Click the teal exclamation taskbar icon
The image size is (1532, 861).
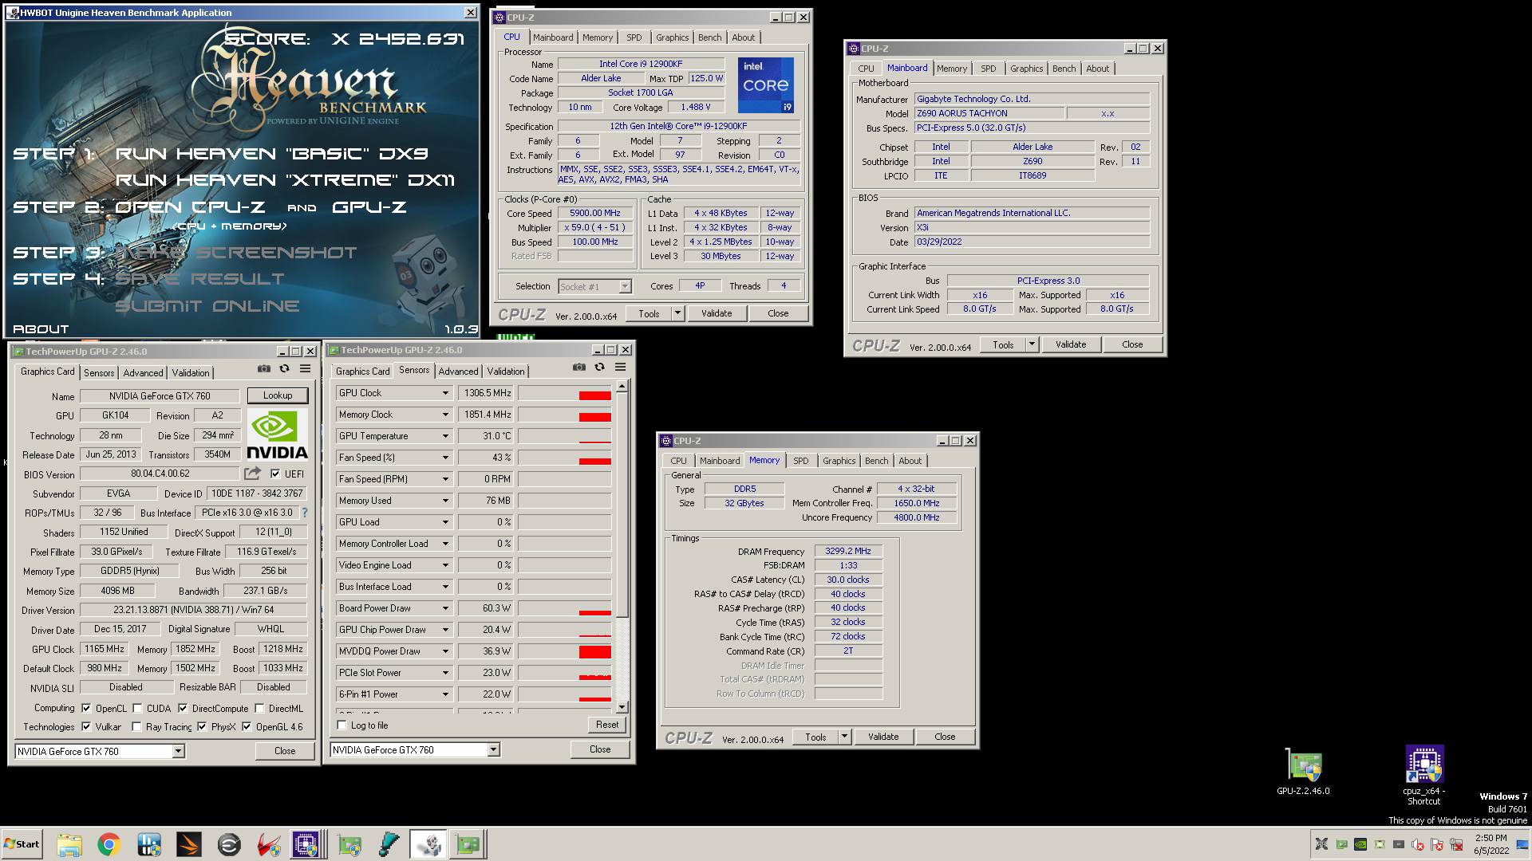(389, 844)
